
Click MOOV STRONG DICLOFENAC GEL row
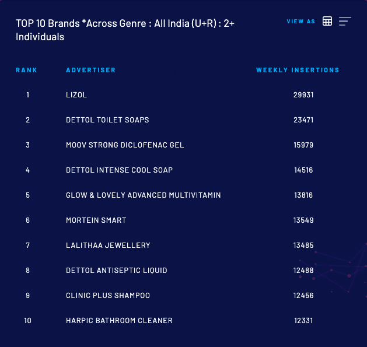pyautogui.click(x=125, y=145)
